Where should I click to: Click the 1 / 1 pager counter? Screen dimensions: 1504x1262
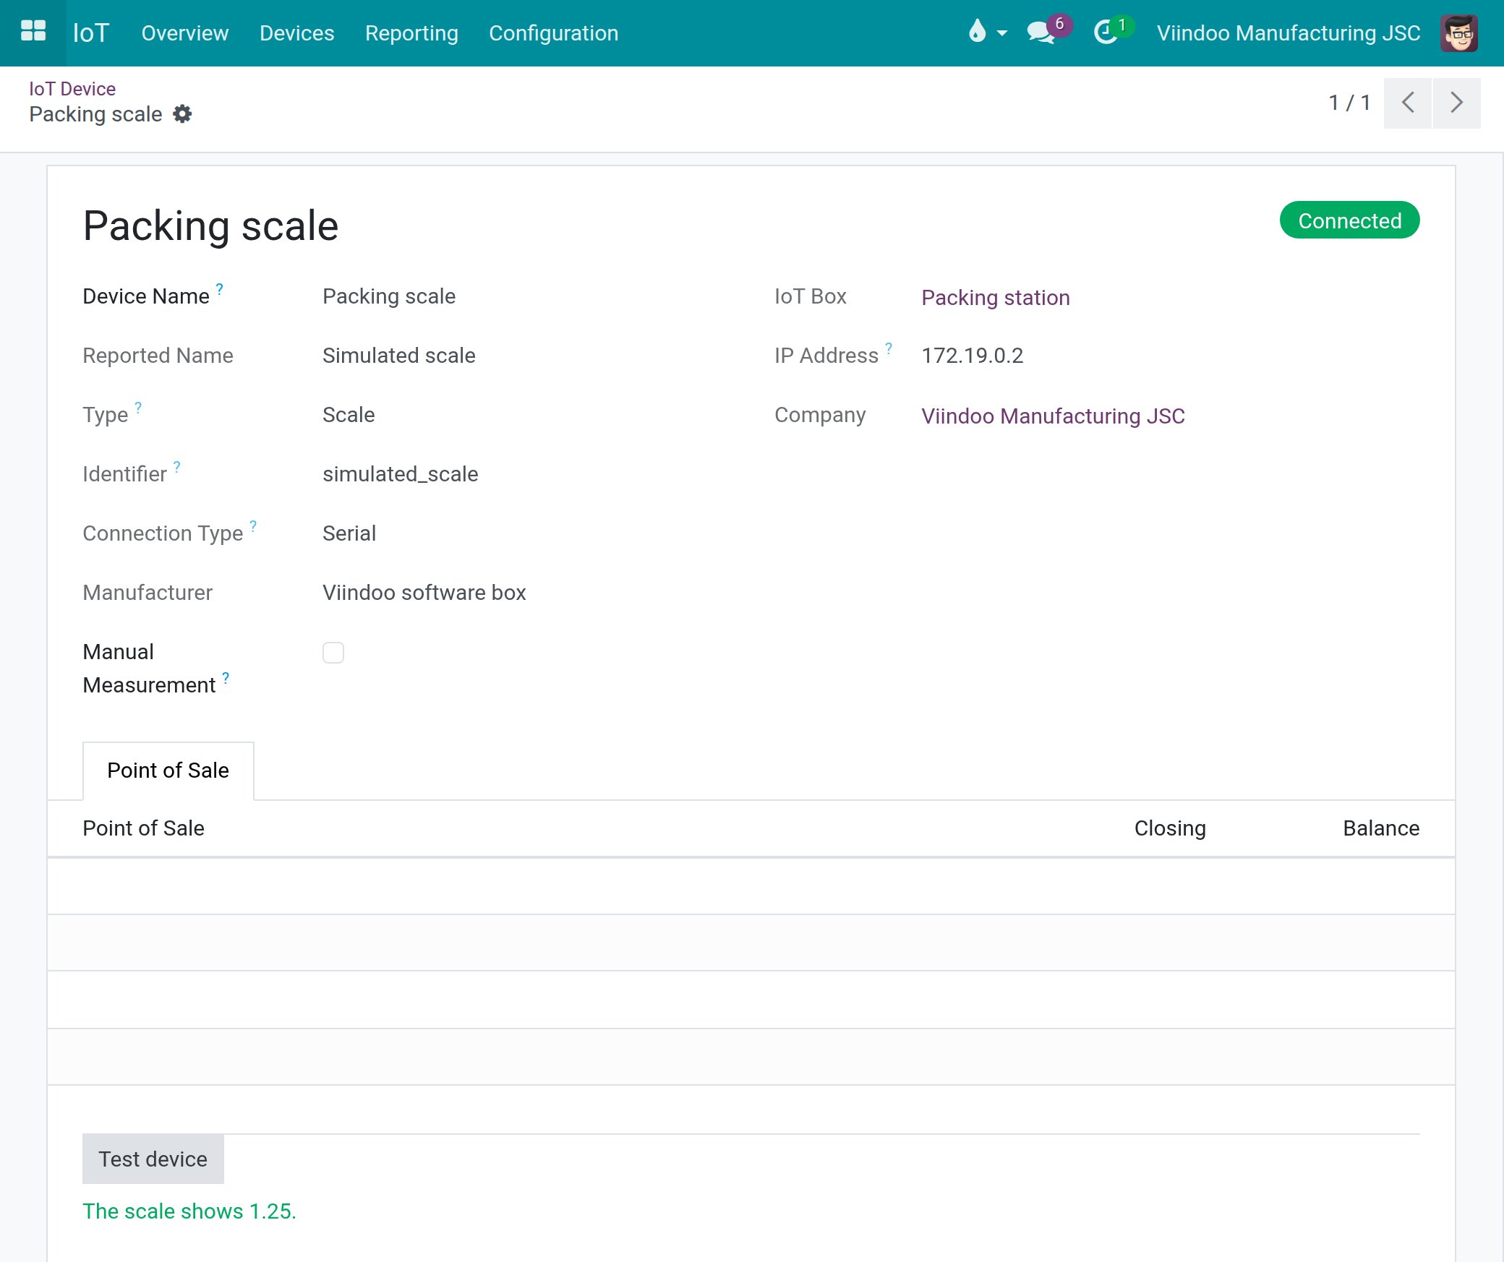pos(1349,103)
